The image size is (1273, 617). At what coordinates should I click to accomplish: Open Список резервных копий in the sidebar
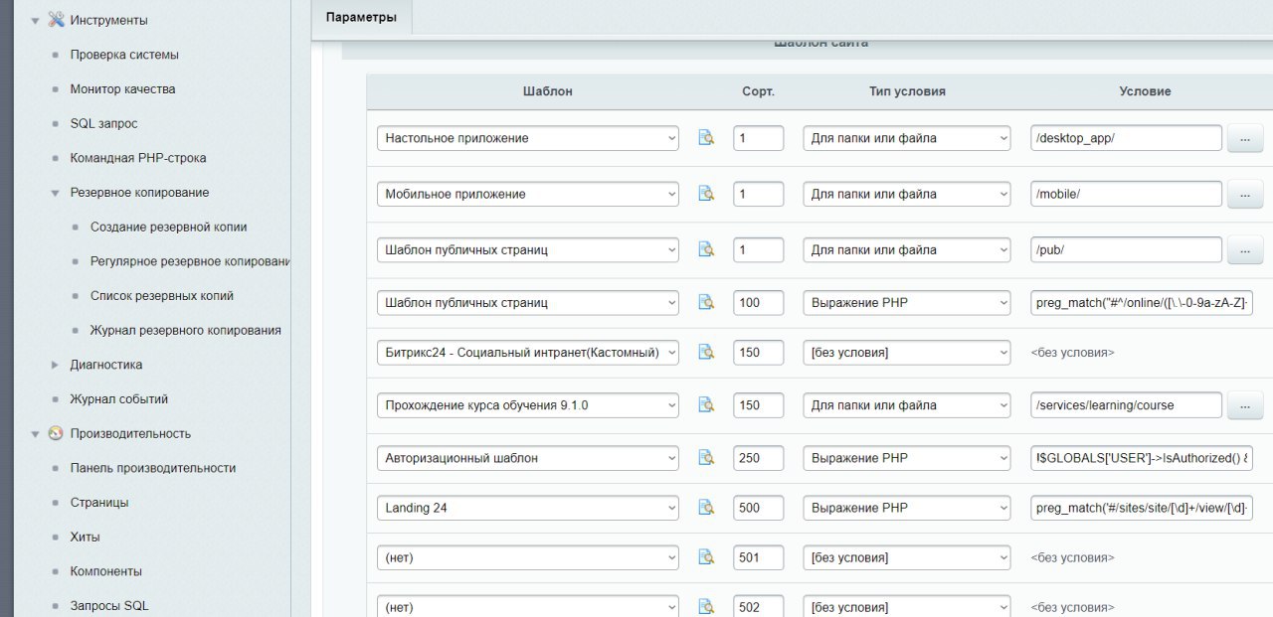click(x=162, y=296)
